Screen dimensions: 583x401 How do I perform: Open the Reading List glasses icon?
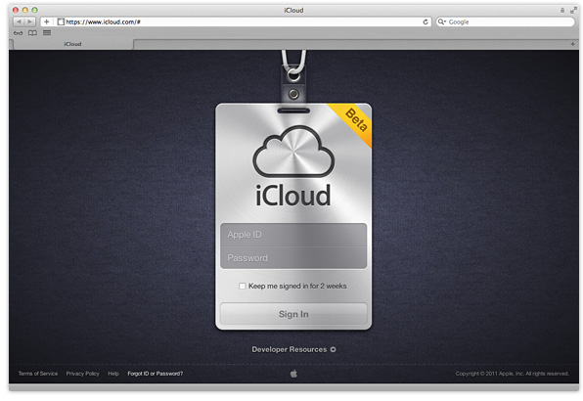tap(19, 33)
